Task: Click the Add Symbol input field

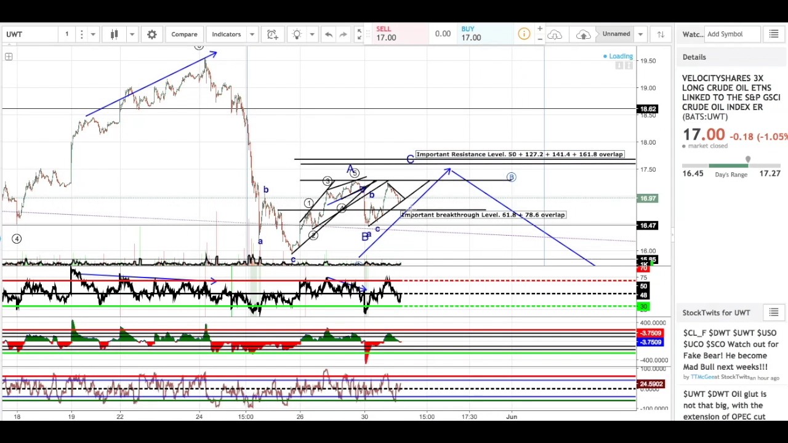Action: [733, 34]
